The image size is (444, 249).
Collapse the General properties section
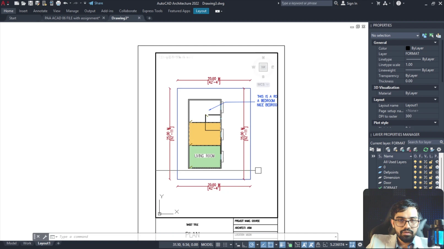(435, 43)
